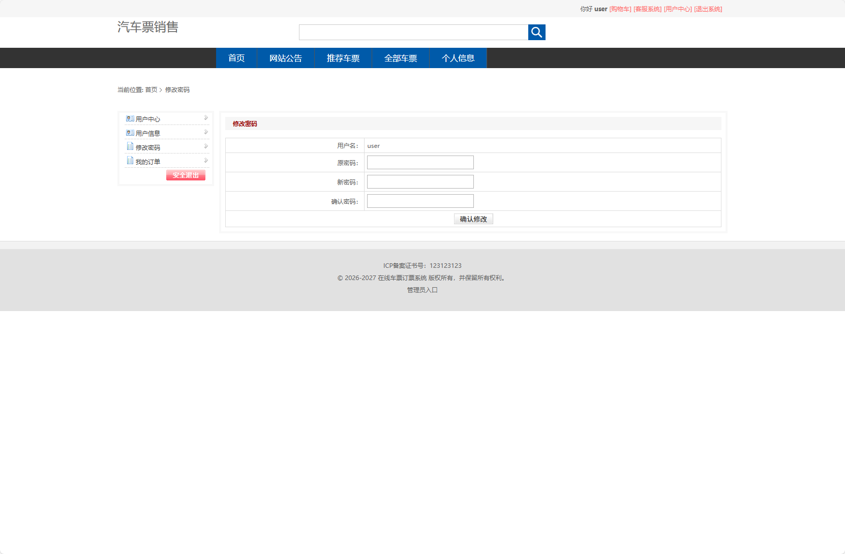This screenshot has width=845, height=554.
Task: Select 全部车票 in navigation bar
Action: pos(401,58)
